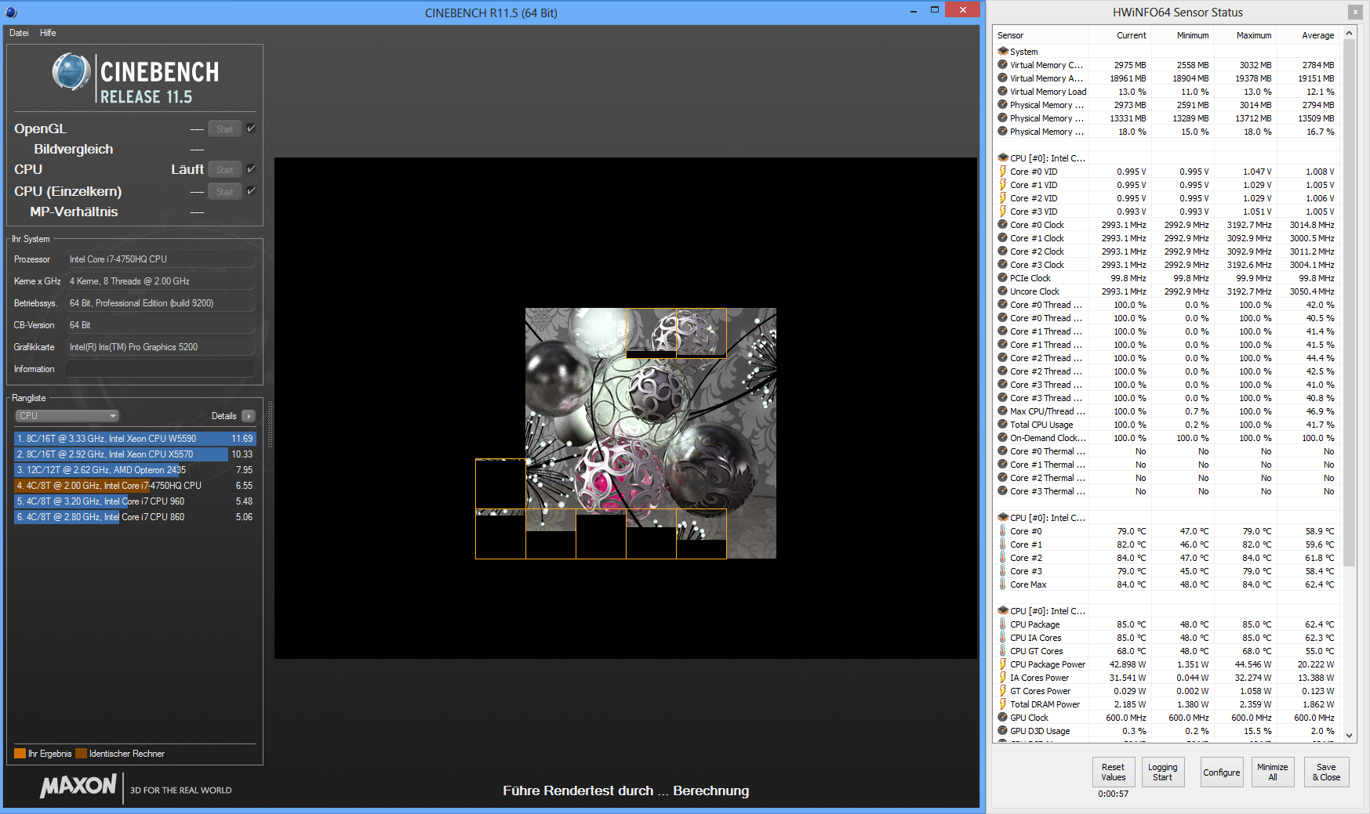
Task: Click the lightning icon for Total DRAM Power
Action: click(x=1002, y=704)
